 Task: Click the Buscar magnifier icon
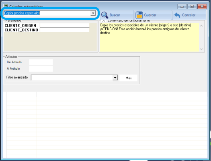104,15
